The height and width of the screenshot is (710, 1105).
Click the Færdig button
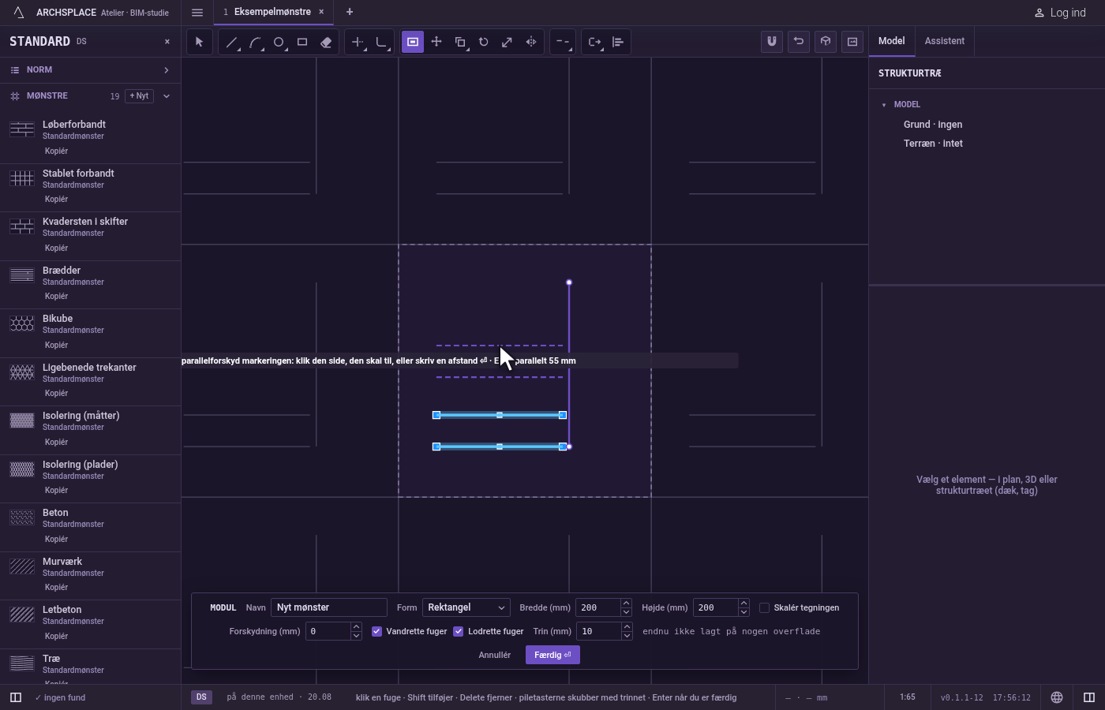click(x=552, y=655)
